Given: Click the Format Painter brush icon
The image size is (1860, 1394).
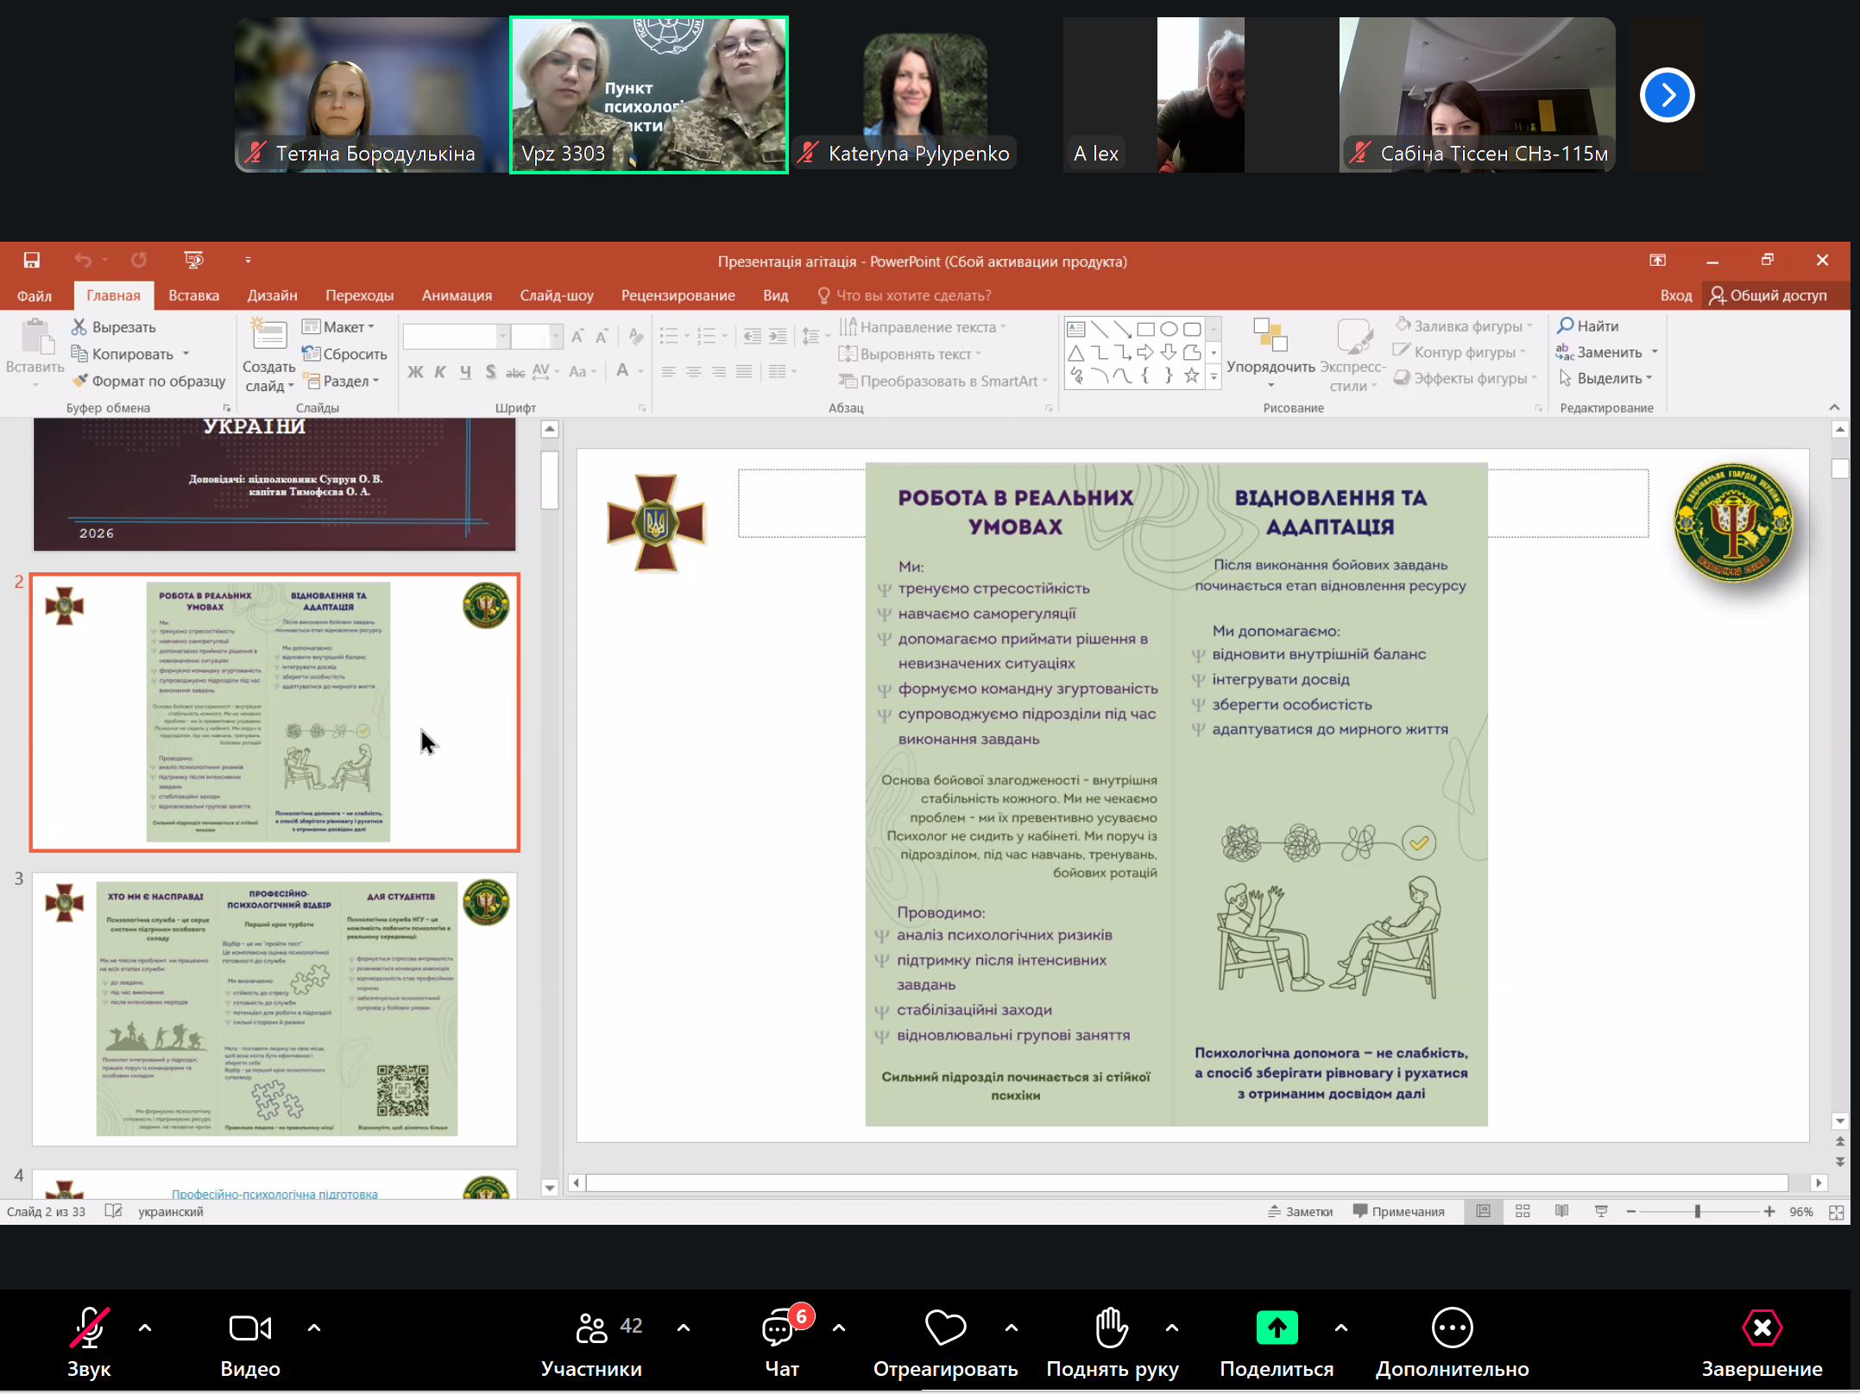Looking at the screenshot, I should [x=80, y=381].
